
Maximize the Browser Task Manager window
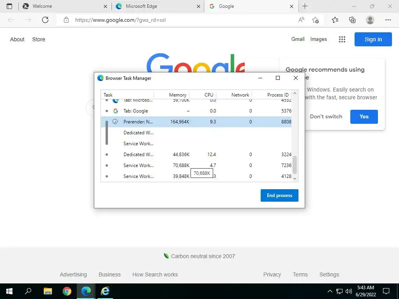click(278, 78)
